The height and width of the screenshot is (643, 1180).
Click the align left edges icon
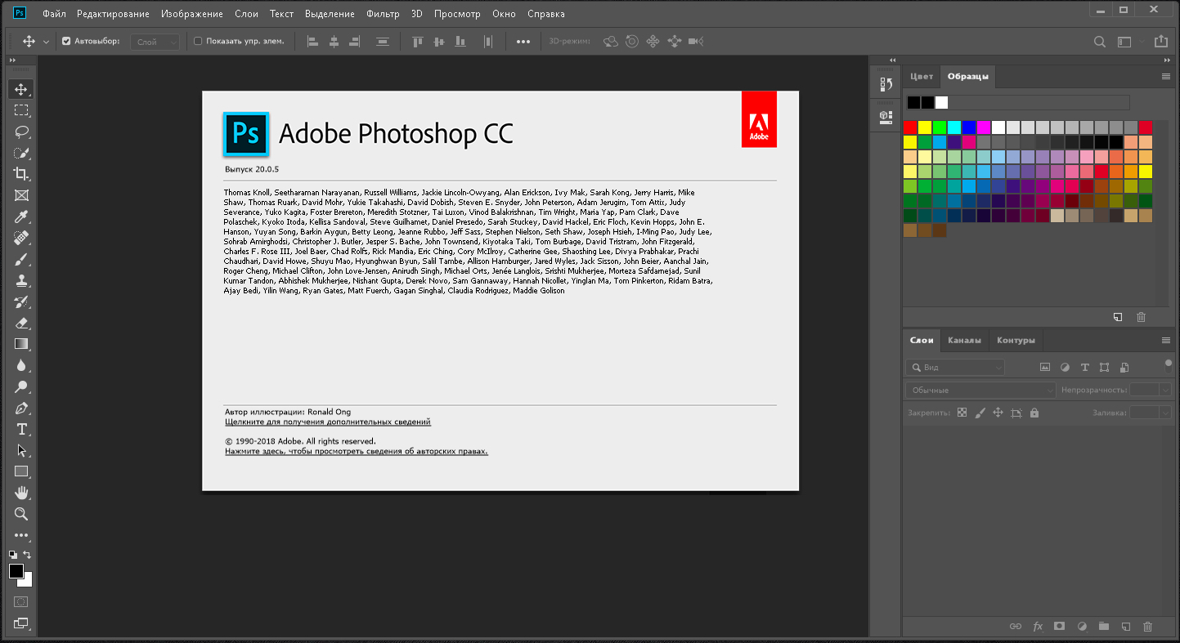point(312,41)
